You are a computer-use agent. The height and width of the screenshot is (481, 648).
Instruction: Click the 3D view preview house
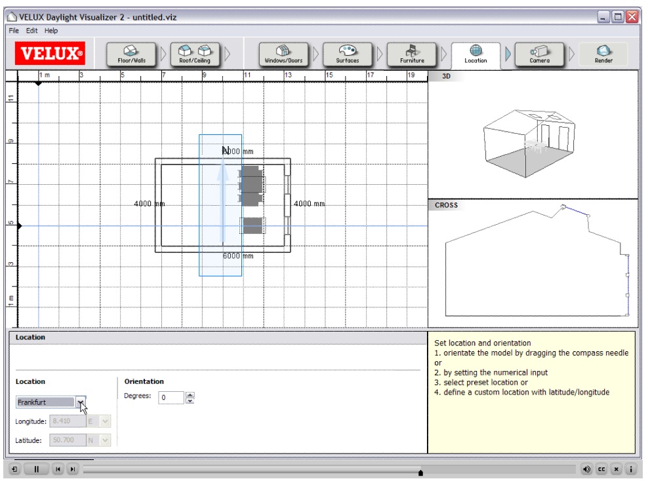(529, 144)
